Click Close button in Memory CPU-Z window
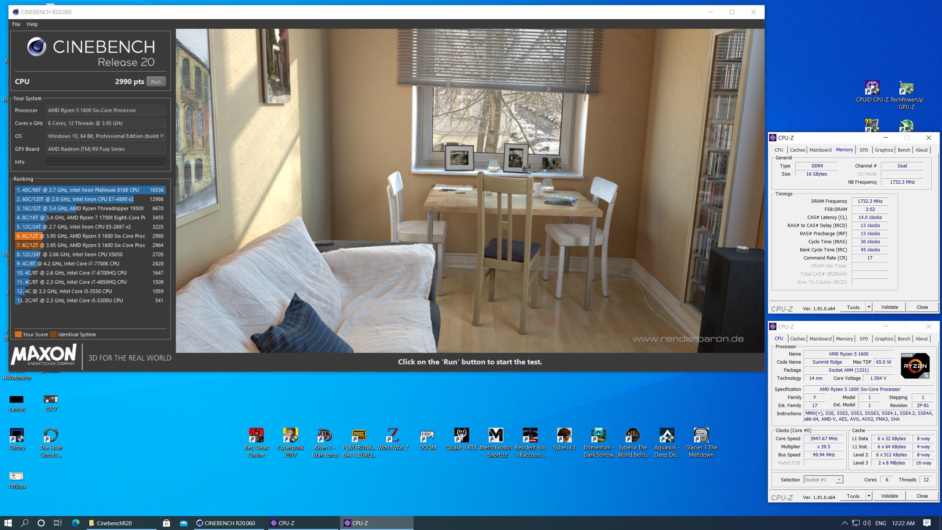Viewport: 942px width, 530px height. coord(922,307)
